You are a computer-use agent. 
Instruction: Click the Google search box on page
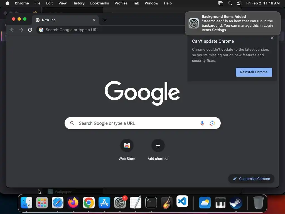coord(142,123)
